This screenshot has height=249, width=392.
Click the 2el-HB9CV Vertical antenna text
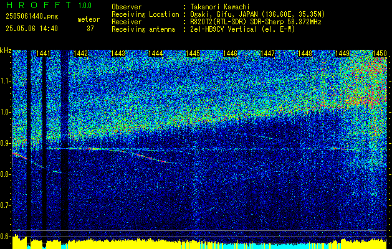point(243,29)
